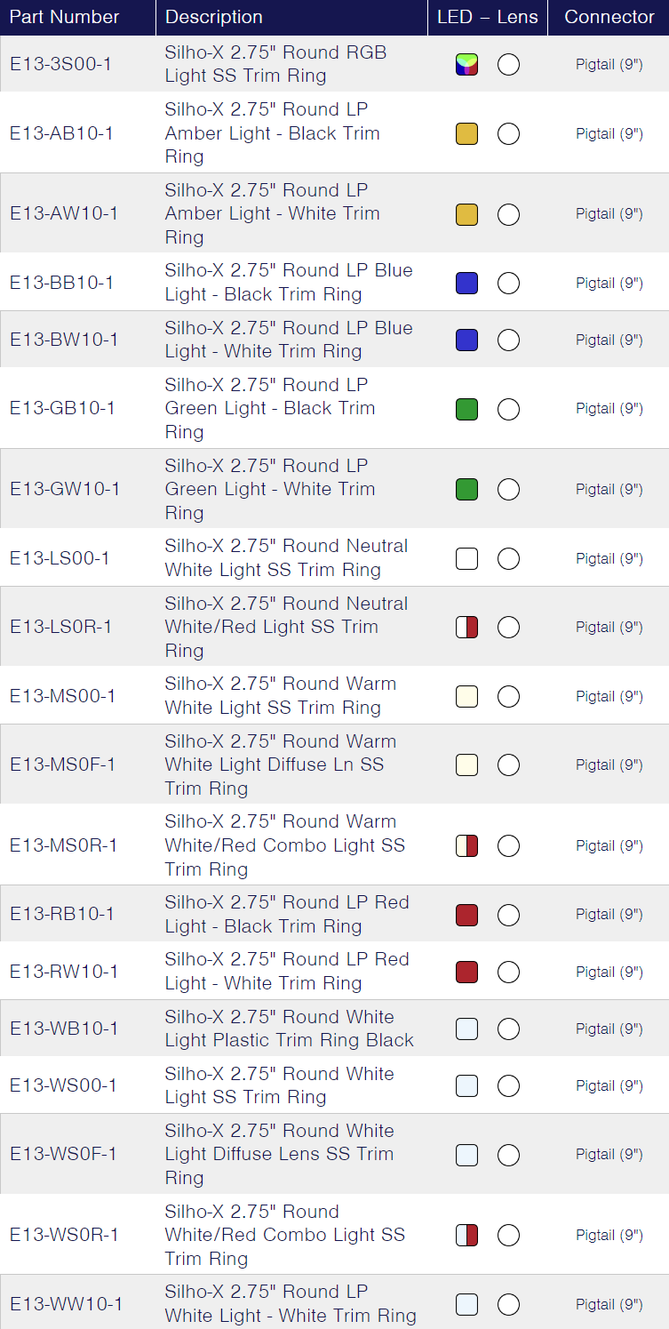
Task: Click the red LED swatch for E13-RB10-1
Action: click(466, 914)
